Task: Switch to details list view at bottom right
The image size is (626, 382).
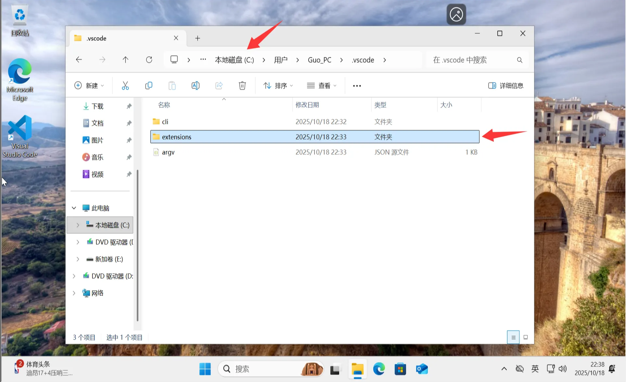Action: [x=513, y=337]
